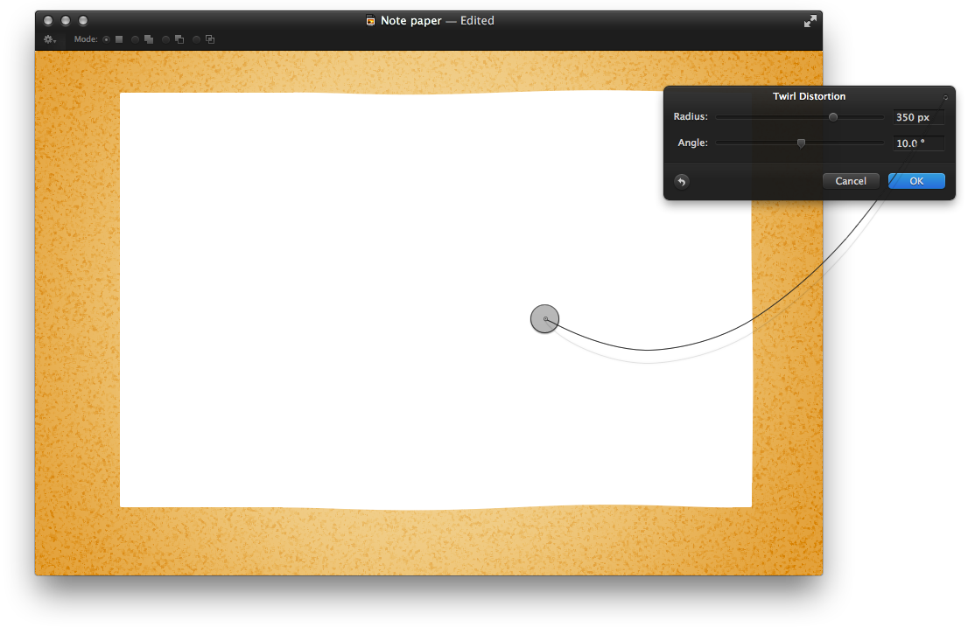968x627 pixels.
Task: Expand the gear menu's dropdown arrow
Action: tap(55, 42)
